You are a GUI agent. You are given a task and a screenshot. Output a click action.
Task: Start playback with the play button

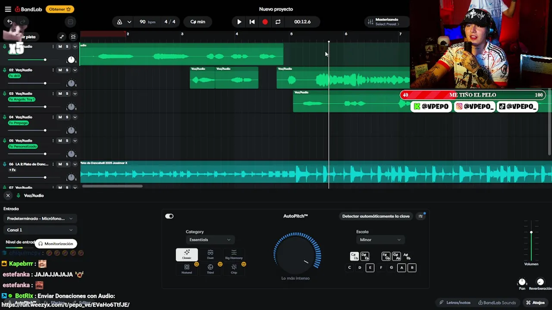pos(239,22)
